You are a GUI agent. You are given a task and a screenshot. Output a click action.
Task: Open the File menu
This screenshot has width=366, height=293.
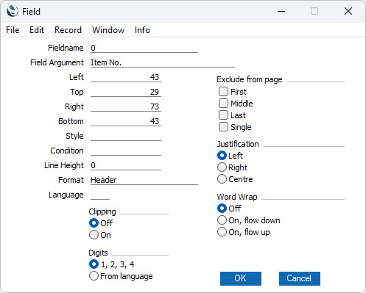(x=13, y=30)
